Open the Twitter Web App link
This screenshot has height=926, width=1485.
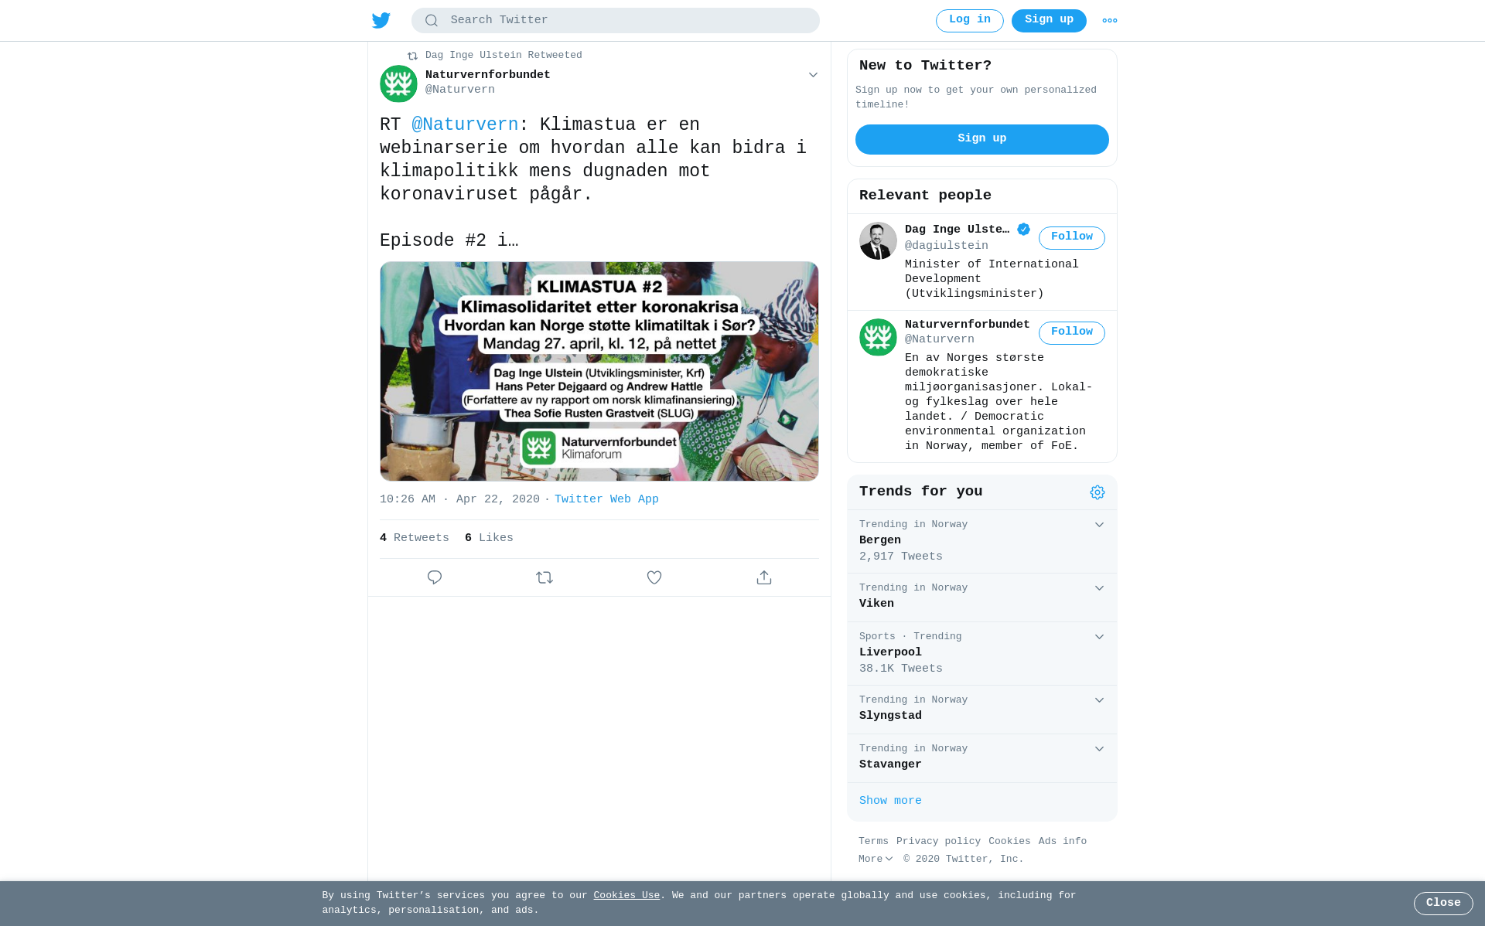606,499
